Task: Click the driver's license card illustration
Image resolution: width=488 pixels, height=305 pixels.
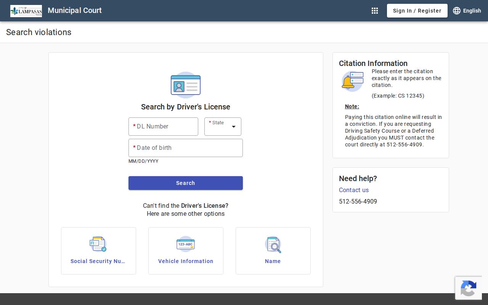Action: 186,85
